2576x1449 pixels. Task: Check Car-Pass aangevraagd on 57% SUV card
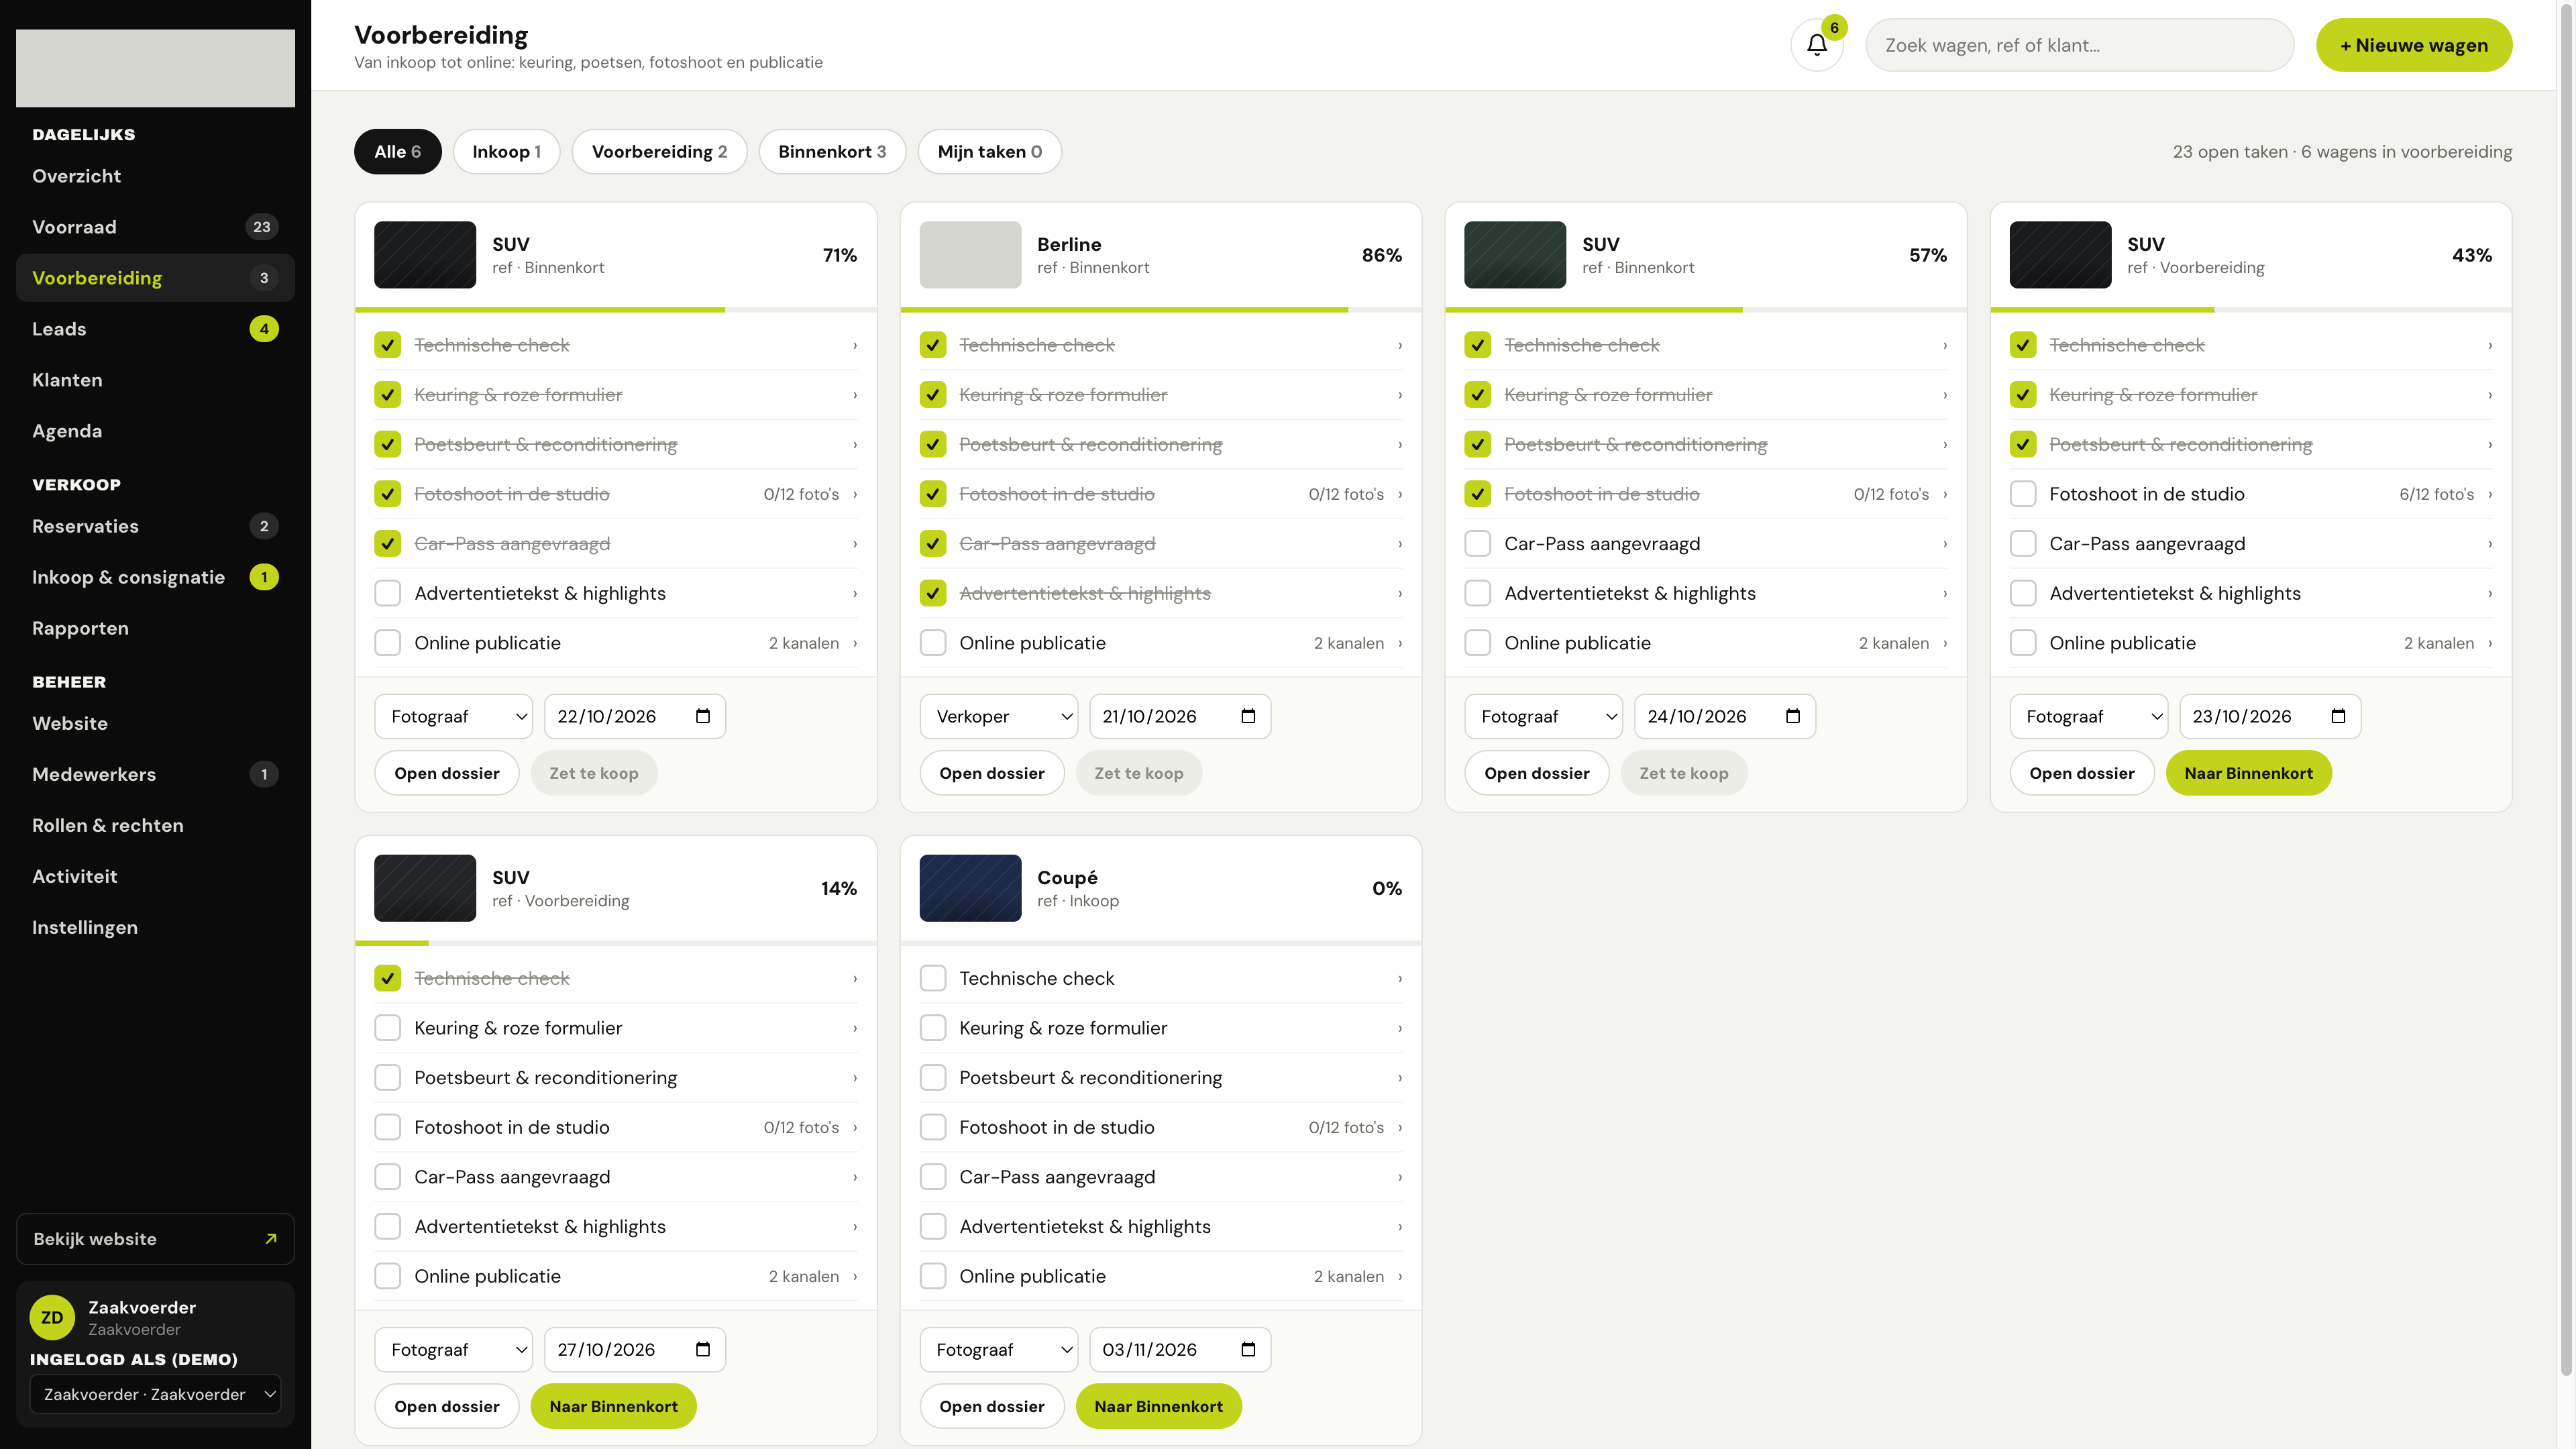[x=1478, y=544]
